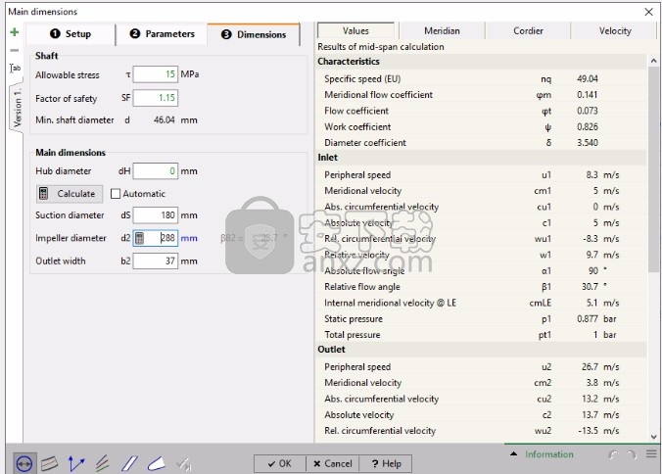Close the Main dimensions dialog
Screen dimensions: 662x474
pyautogui.click(x=649, y=12)
